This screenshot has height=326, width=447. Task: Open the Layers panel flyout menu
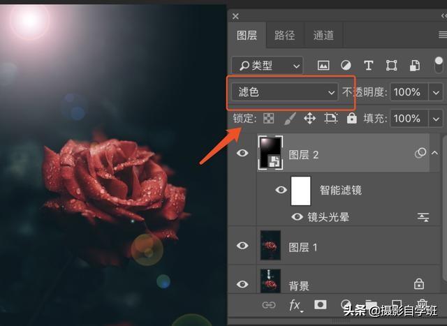pos(442,35)
